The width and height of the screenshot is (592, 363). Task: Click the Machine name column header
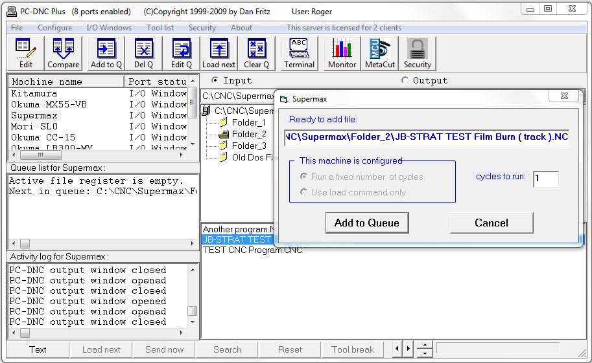[66, 82]
